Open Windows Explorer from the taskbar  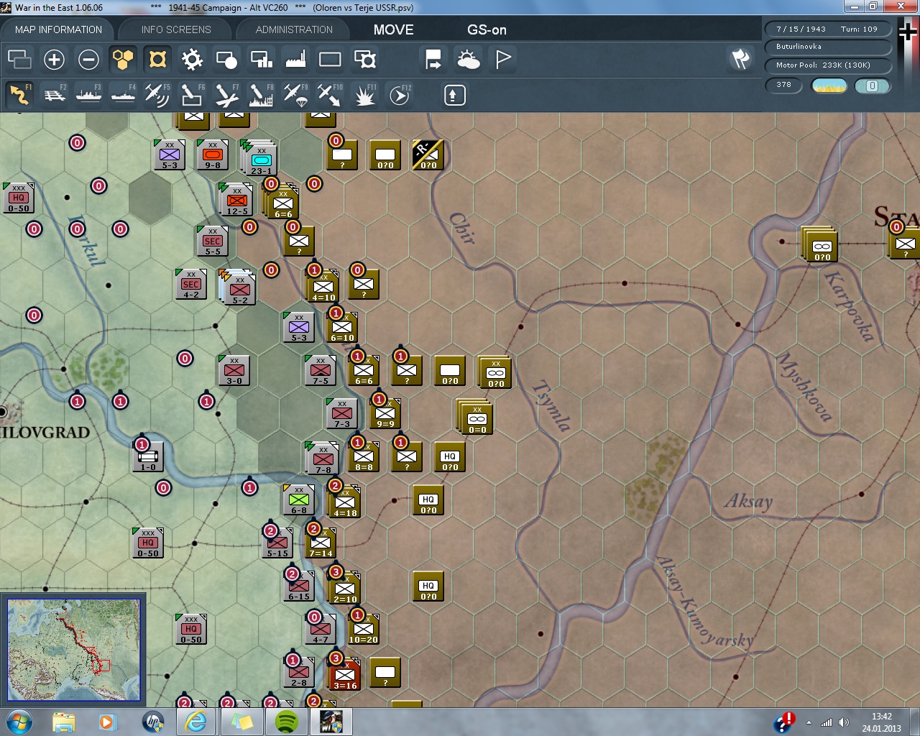pyautogui.click(x=64, y=722)
